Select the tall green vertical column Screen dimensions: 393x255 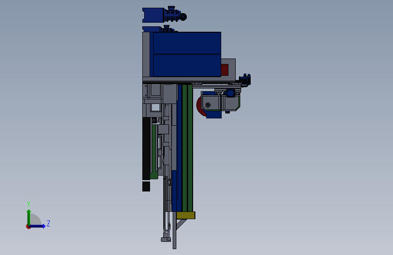pyautogui.click(x=188, y=148)
